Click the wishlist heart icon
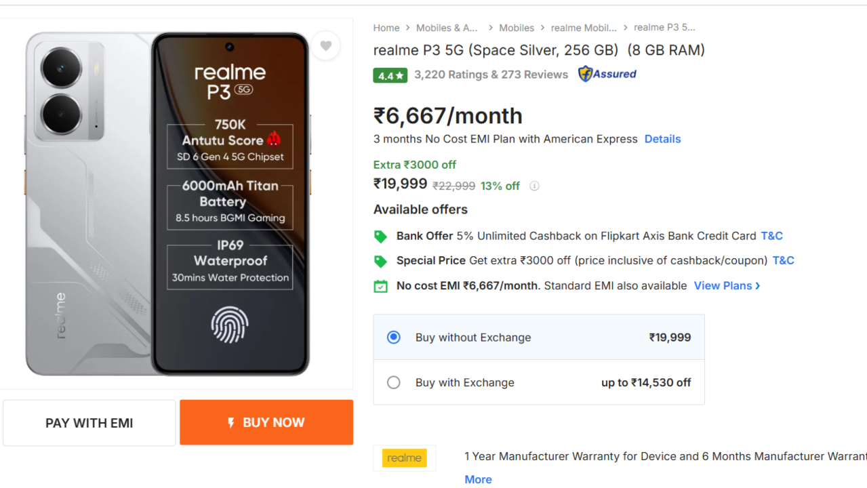Viewport: 867px width, 488px height. tap(326, 46)
